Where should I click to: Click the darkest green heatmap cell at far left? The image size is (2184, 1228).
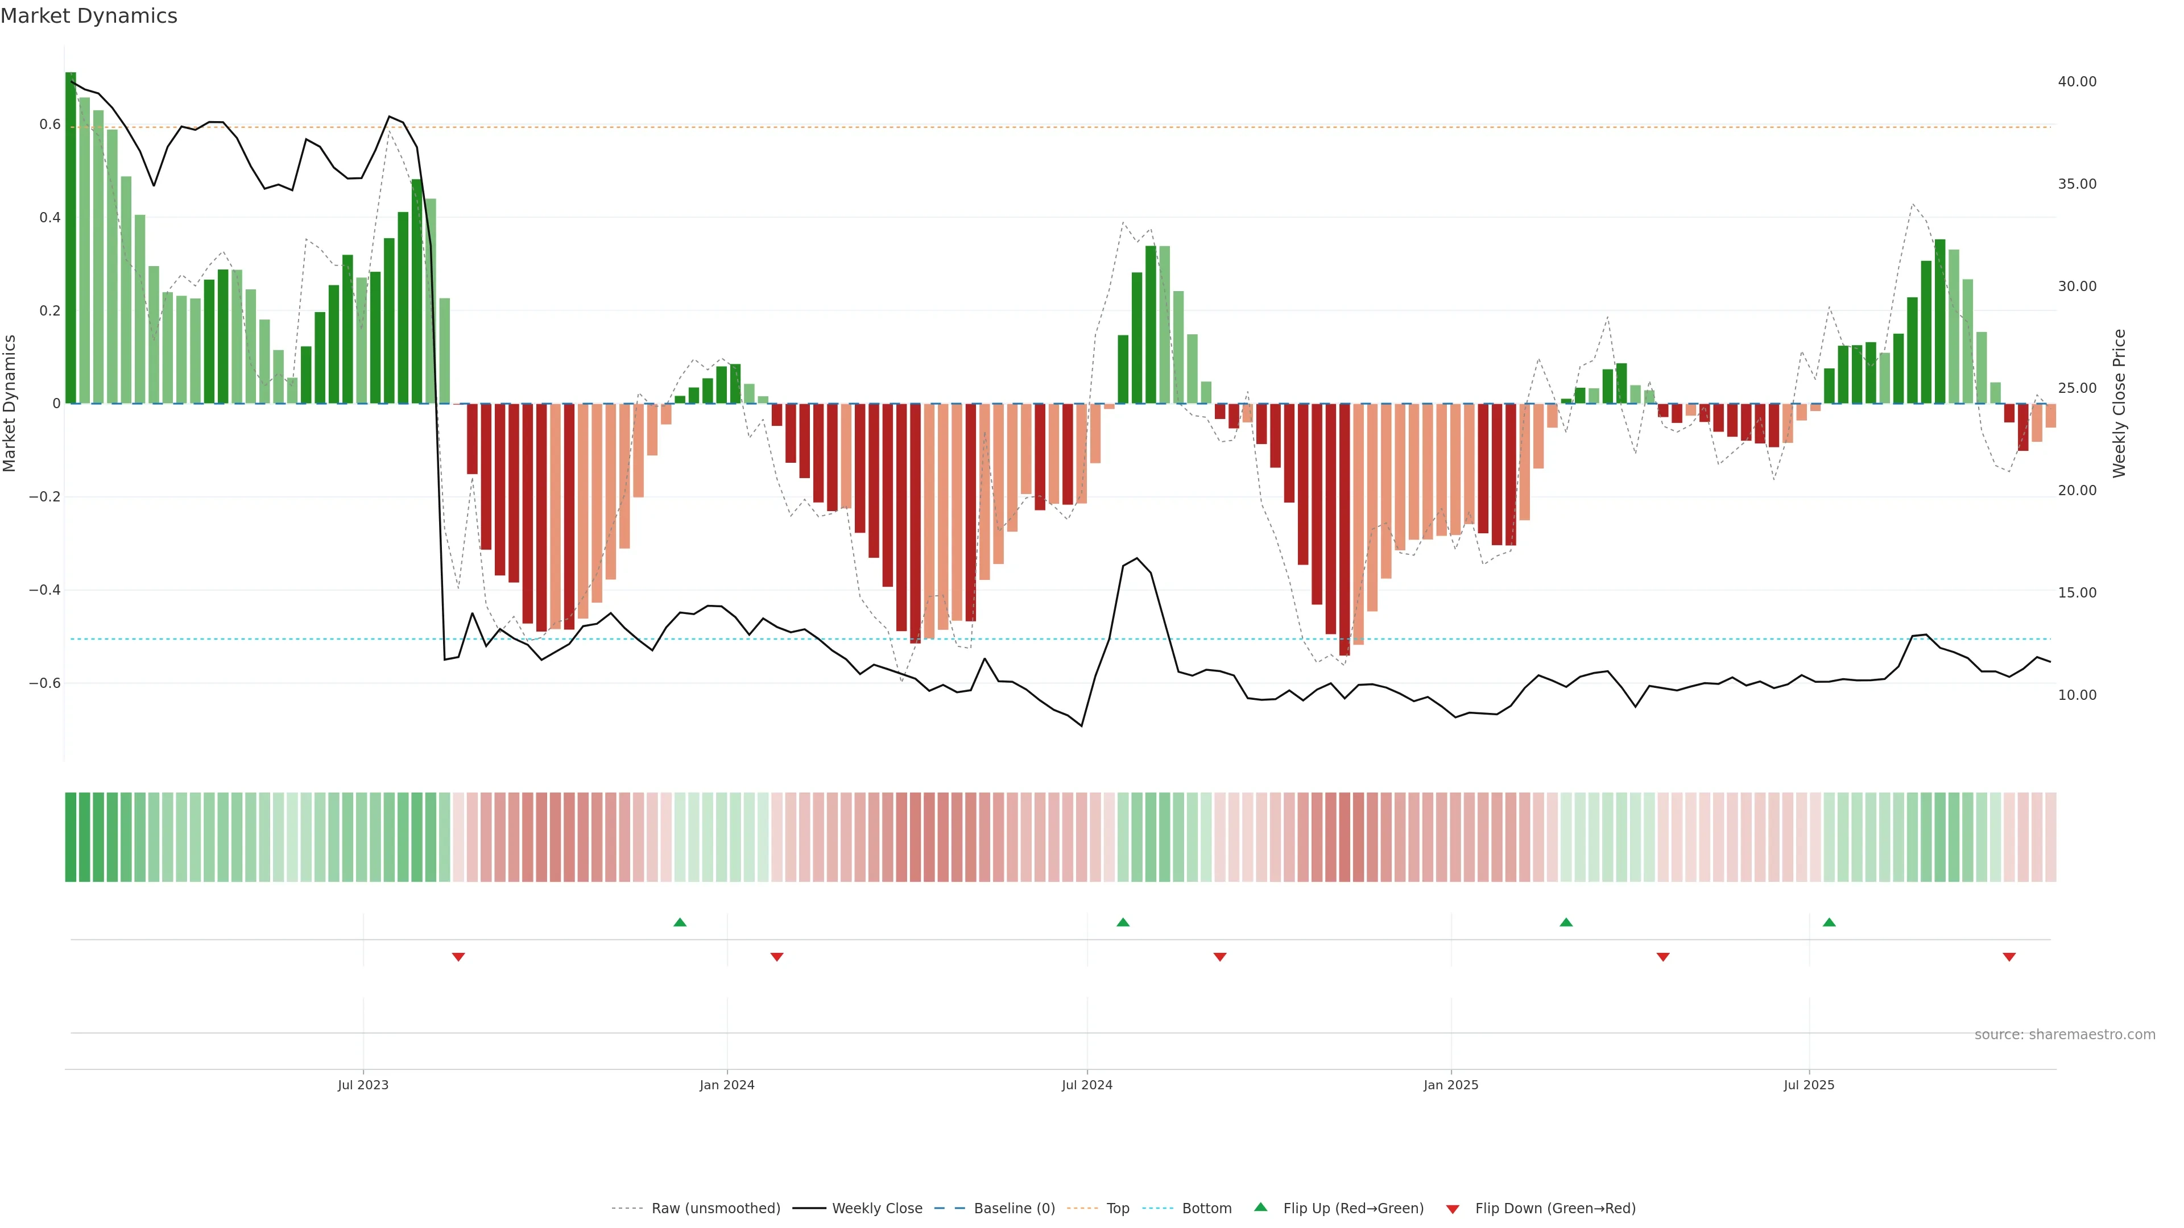[71, 837]
